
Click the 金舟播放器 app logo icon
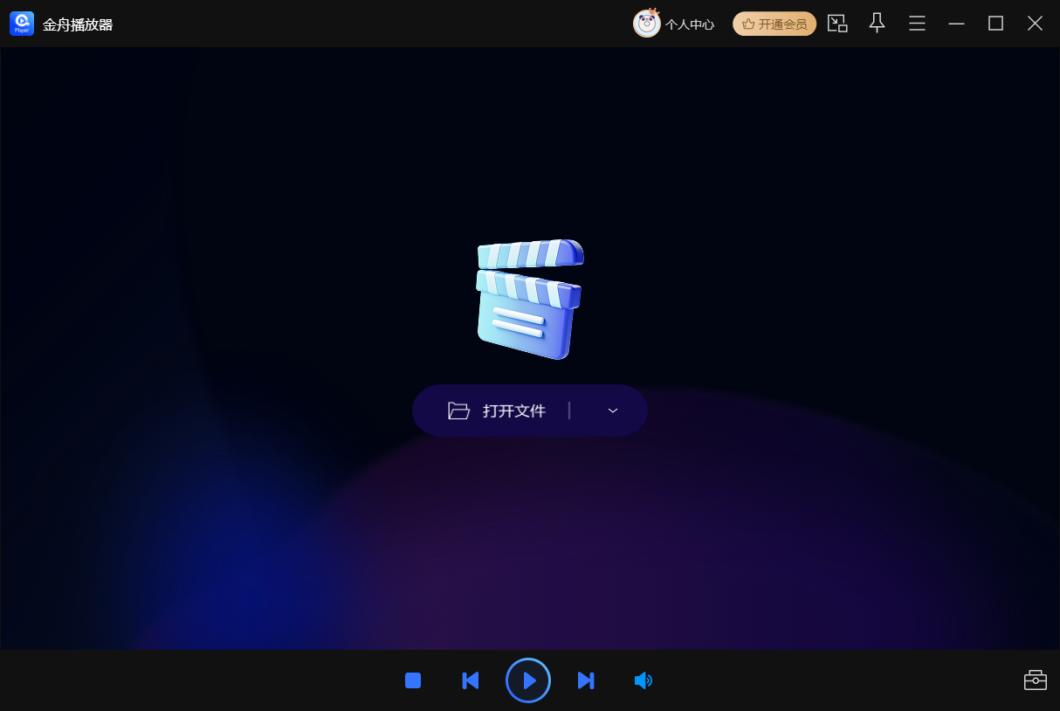(22, 24)
